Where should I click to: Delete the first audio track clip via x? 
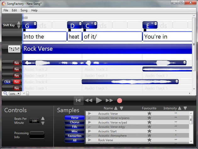184,62
